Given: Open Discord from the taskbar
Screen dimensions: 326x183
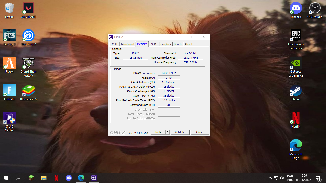Looking at the screenshot, I should (69, 178).
